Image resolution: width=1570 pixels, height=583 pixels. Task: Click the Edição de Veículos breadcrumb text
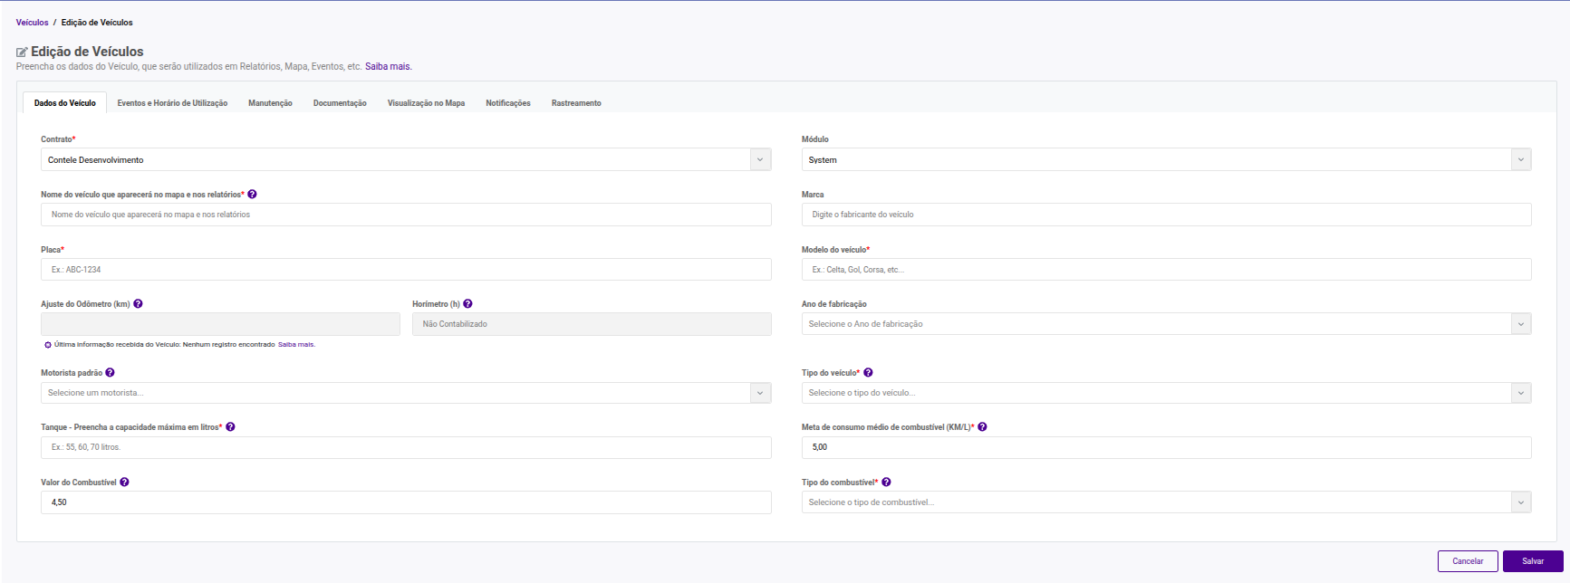97,23
